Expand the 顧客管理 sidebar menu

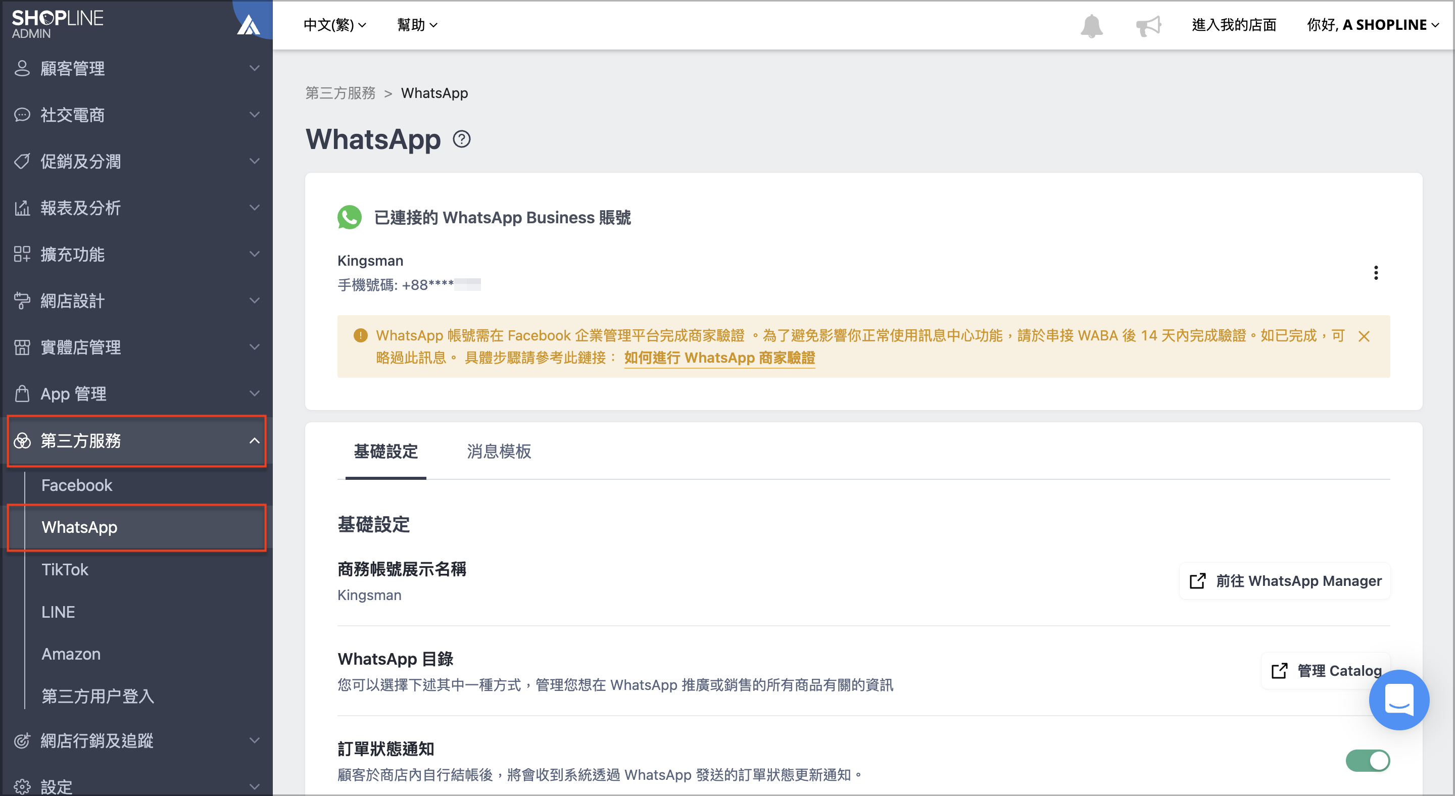[x=136, y=68]
